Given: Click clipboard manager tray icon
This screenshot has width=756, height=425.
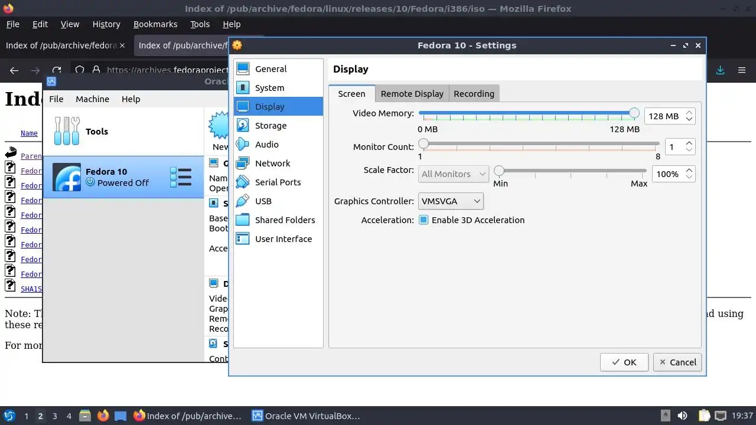Looking at the screenshot, I should click(703, 416).
